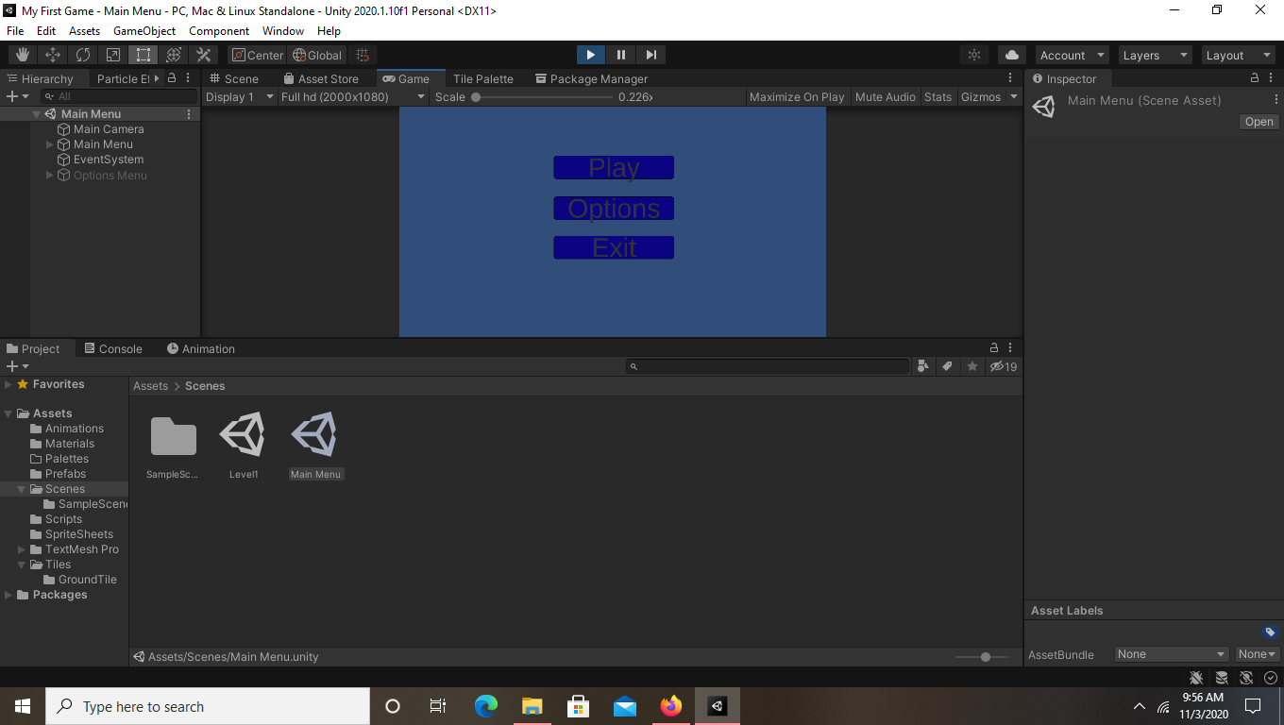Select the Hand tool in toolbar
This screenshot has height=725, width=1284.
(x=23, y=55)
